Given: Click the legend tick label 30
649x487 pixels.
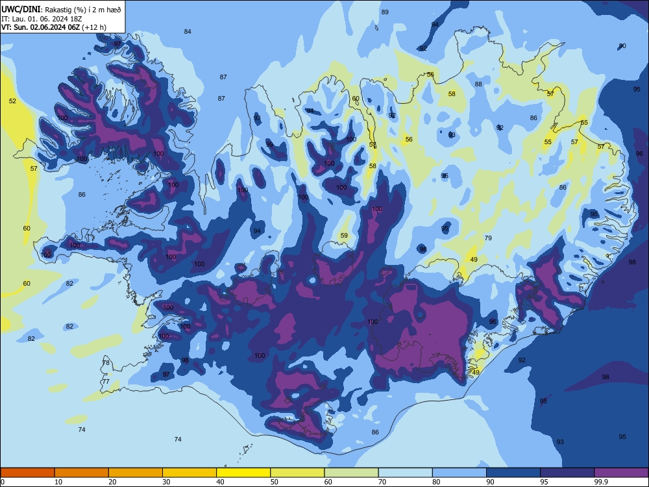Looking at the screenshot, I should tap(166, 482).
